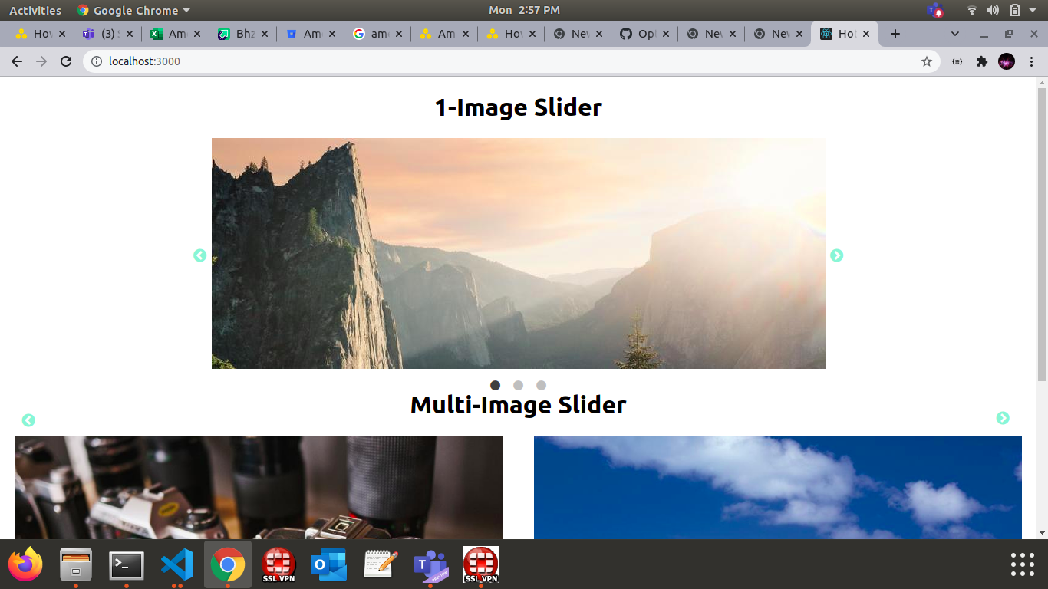Click the 1-Image Slider previous arrow

click(x=200, y=255)
